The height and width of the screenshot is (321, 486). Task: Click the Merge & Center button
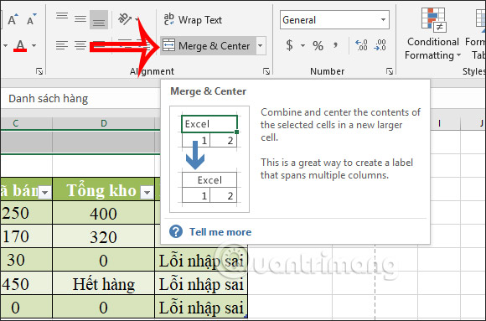coord(208,46)
